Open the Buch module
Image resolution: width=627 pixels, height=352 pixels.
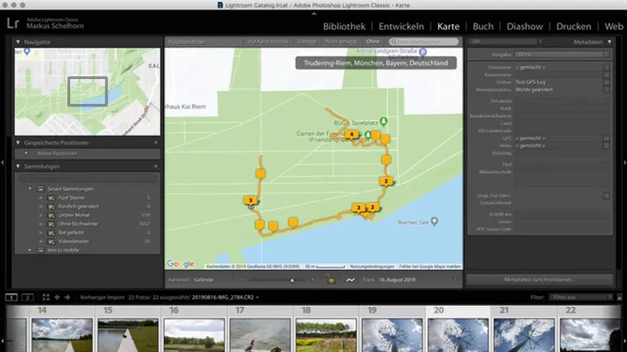[x=483, y=27]
